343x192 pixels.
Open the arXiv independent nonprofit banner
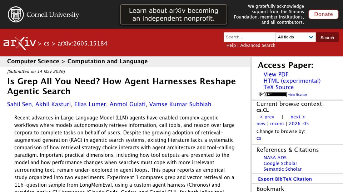[x=174, y=14]
